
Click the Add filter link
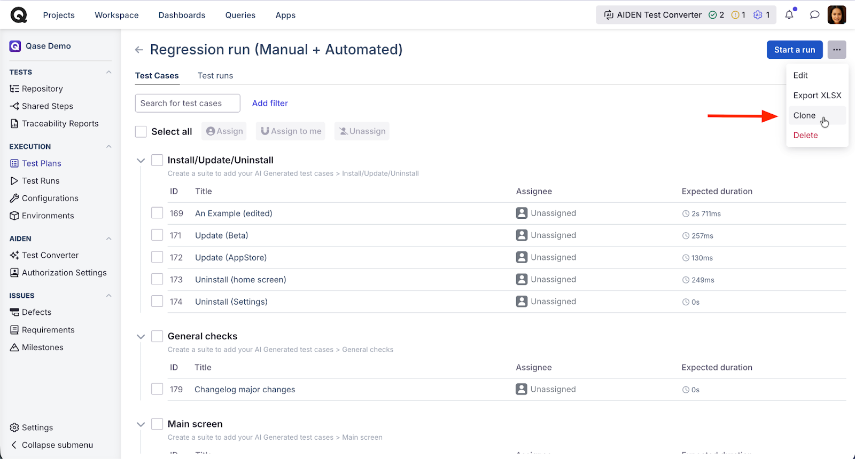[x=270, y=103]
